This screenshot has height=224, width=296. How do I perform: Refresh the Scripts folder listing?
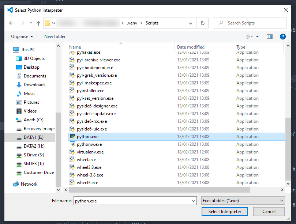coord(202,23)
